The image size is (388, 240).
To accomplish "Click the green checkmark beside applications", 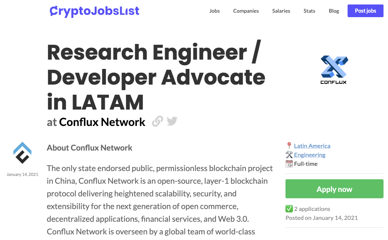I will point(289,209).
